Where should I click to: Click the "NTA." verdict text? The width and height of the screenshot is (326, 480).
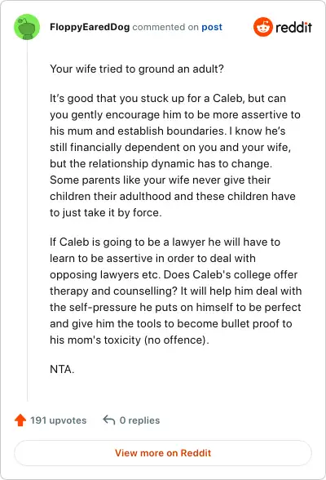pos(62,369)
